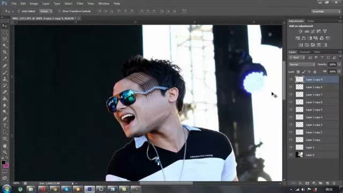Toggle Auto-Select checkbox
Image resolution: width=343 pixels, height=193 pixels.
[x=19, y=11]
